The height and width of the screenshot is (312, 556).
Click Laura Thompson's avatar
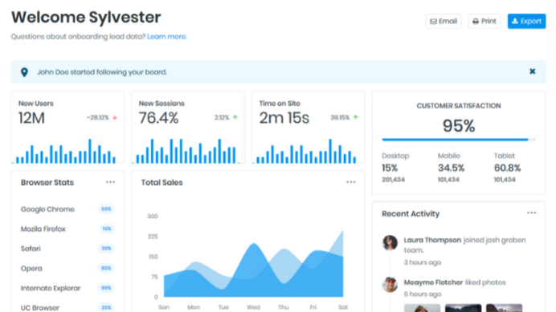[x=390, y=242]
